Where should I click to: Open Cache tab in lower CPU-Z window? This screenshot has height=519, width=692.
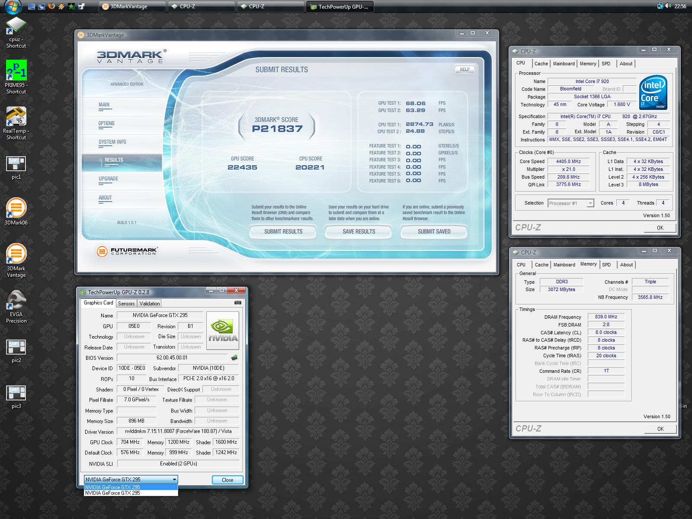(541, 265)
